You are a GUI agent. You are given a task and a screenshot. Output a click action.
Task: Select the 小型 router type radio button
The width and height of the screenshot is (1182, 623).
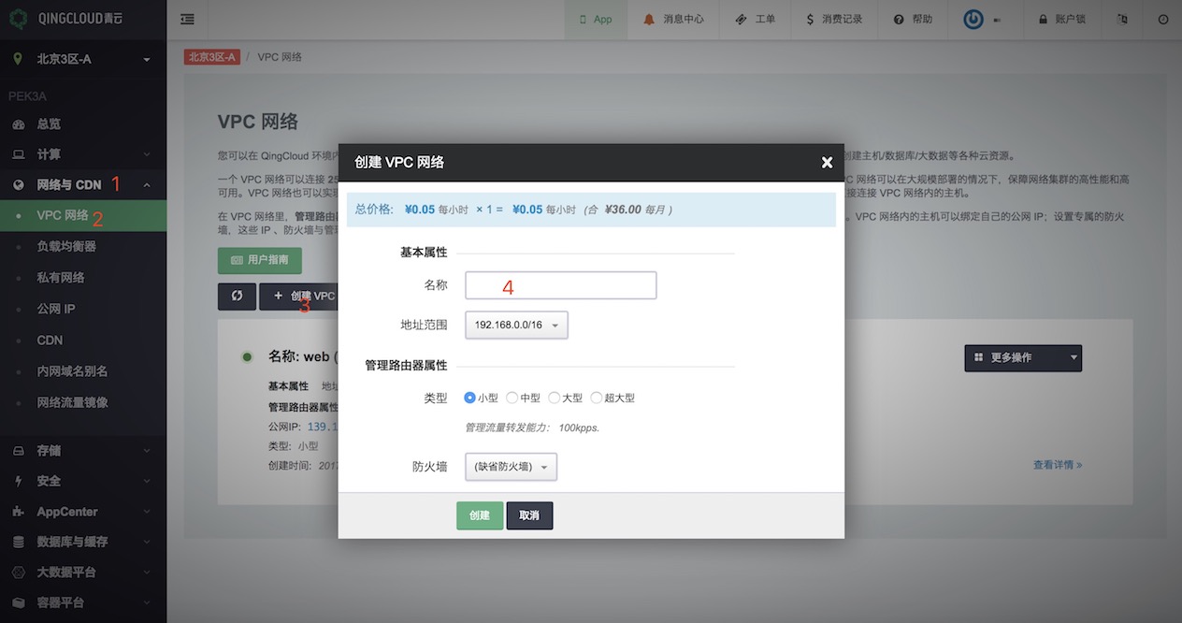[470, 398]
